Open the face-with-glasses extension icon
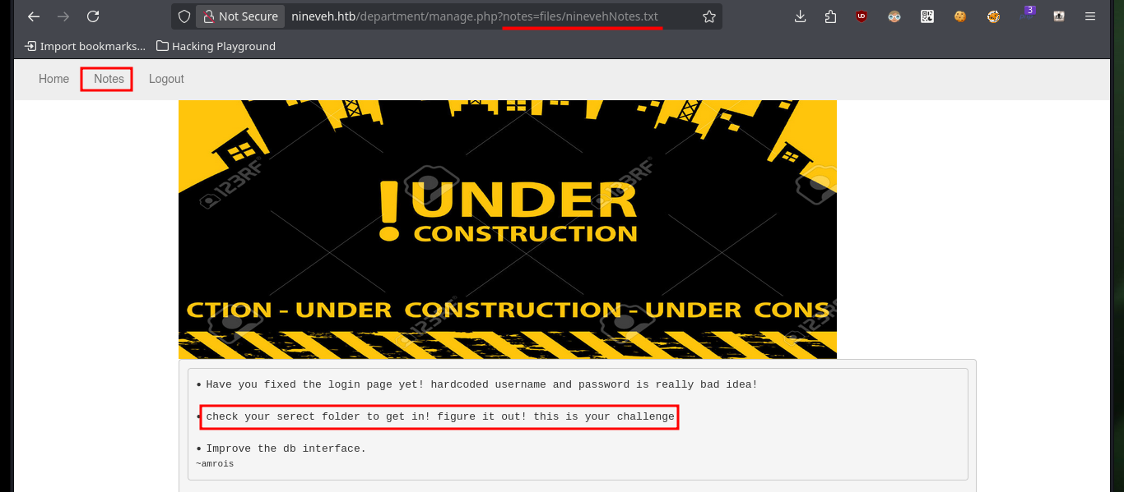This screenshot has height=492, width=1124. pos(894,16)
